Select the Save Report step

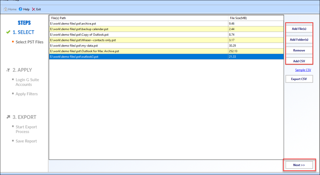[x=26, y=141]
